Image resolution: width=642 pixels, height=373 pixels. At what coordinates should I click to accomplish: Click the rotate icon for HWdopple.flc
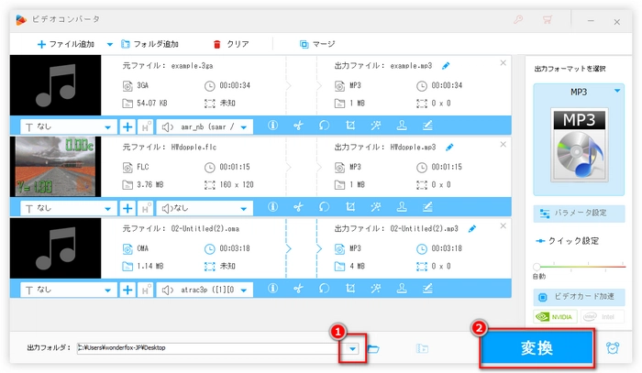324,208
